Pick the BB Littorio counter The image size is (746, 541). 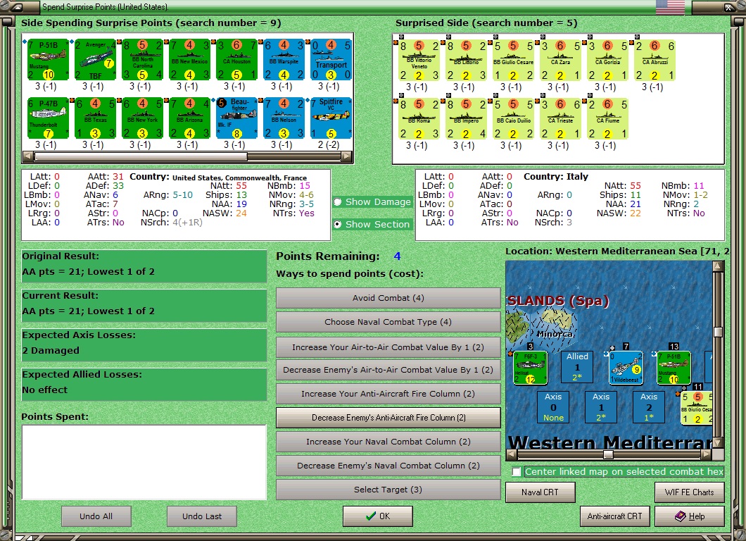coord(466,61)
